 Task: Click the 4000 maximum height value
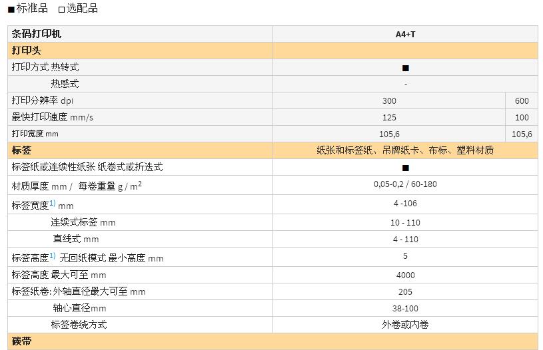click(405, 275)
